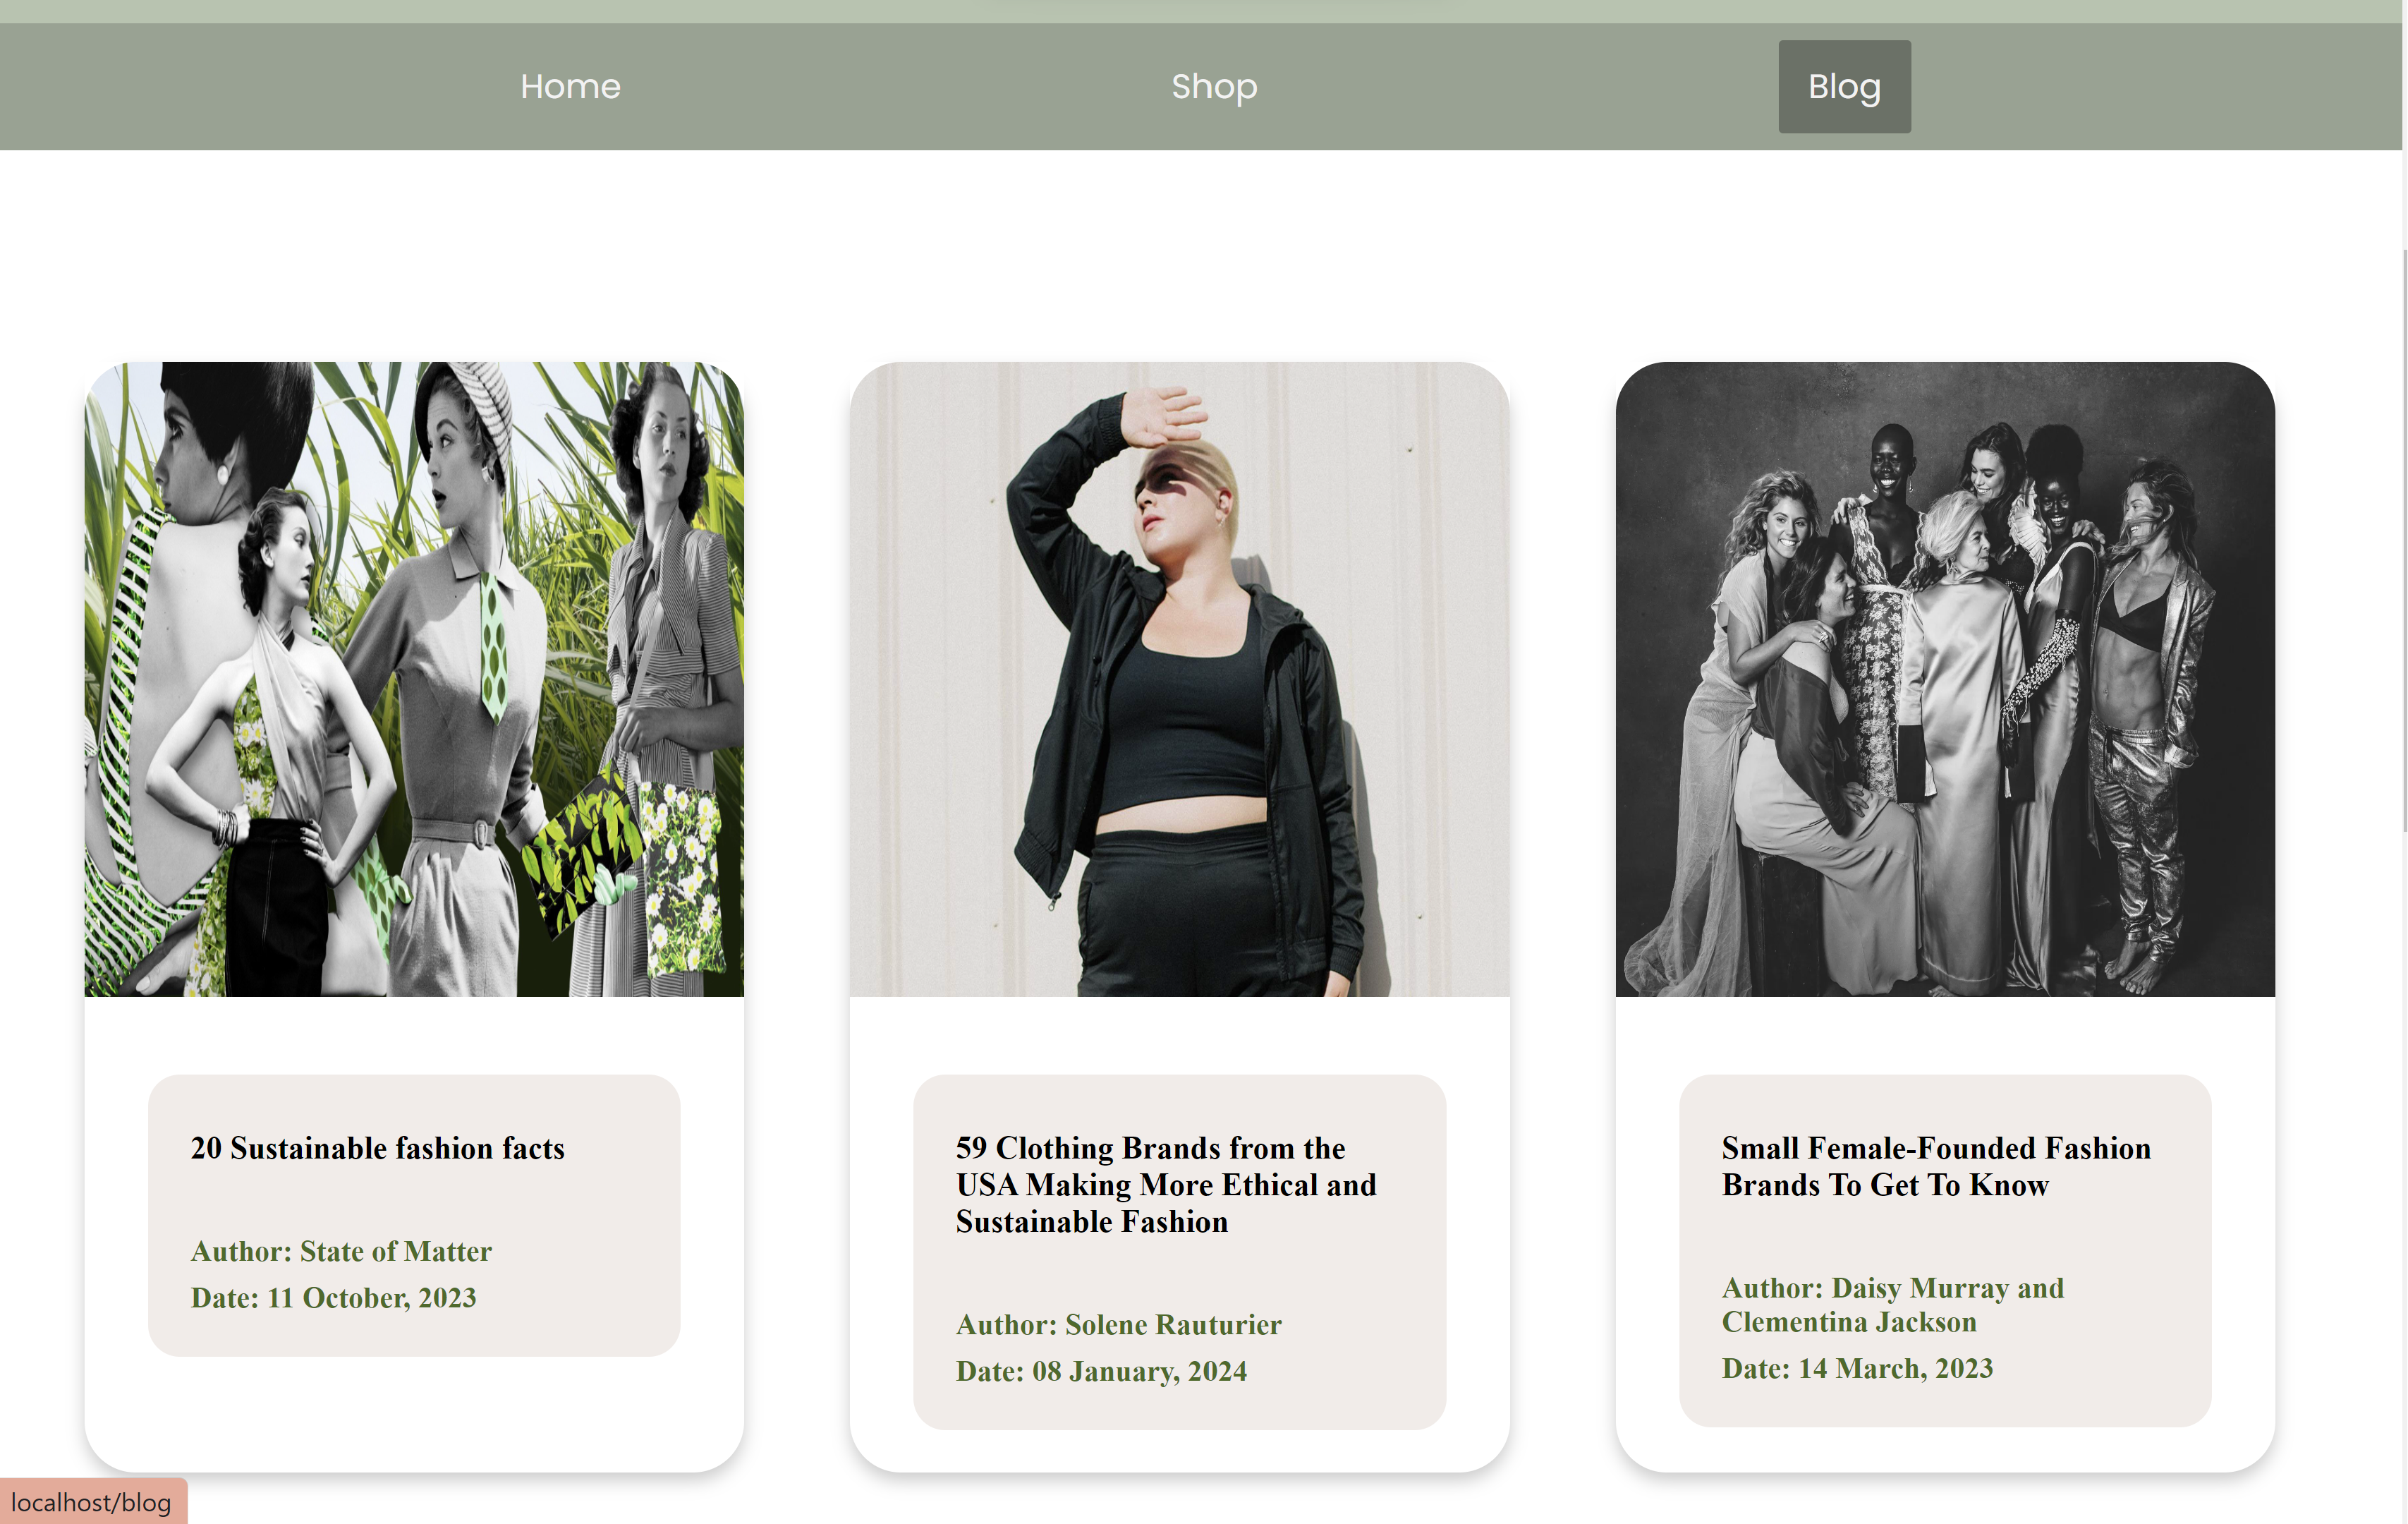2408x1524 pixels.
Task: Open '59 Clothing Brands from the USA' title
Action: pyautogui.click(x=1165, y=1185)
